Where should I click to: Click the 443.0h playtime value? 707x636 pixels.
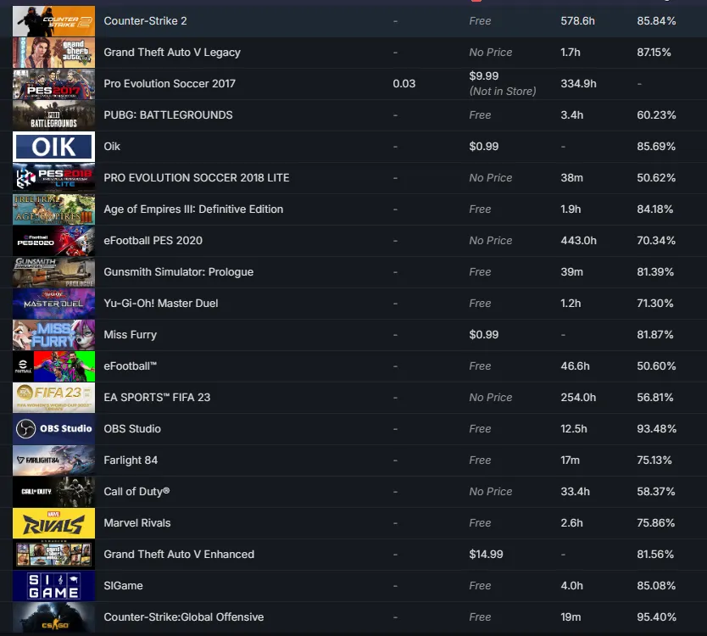pos(578,241)
